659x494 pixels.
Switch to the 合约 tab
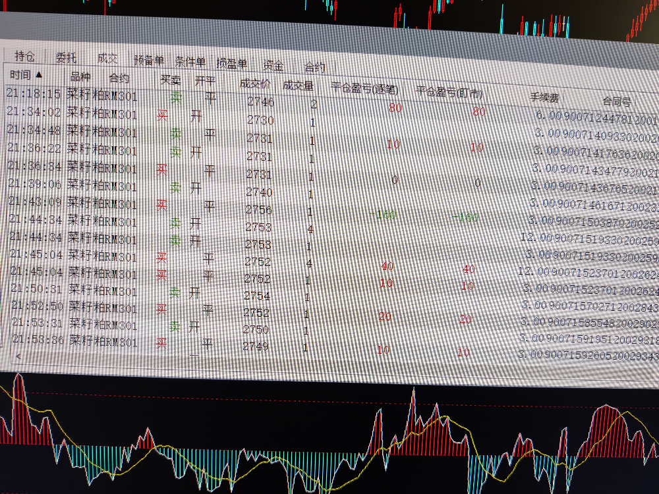pos(315,67)
